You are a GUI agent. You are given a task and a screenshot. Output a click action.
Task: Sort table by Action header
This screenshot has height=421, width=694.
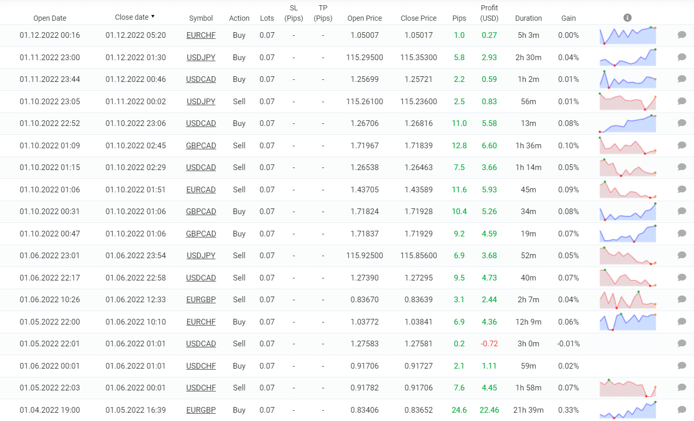[239, 18]
